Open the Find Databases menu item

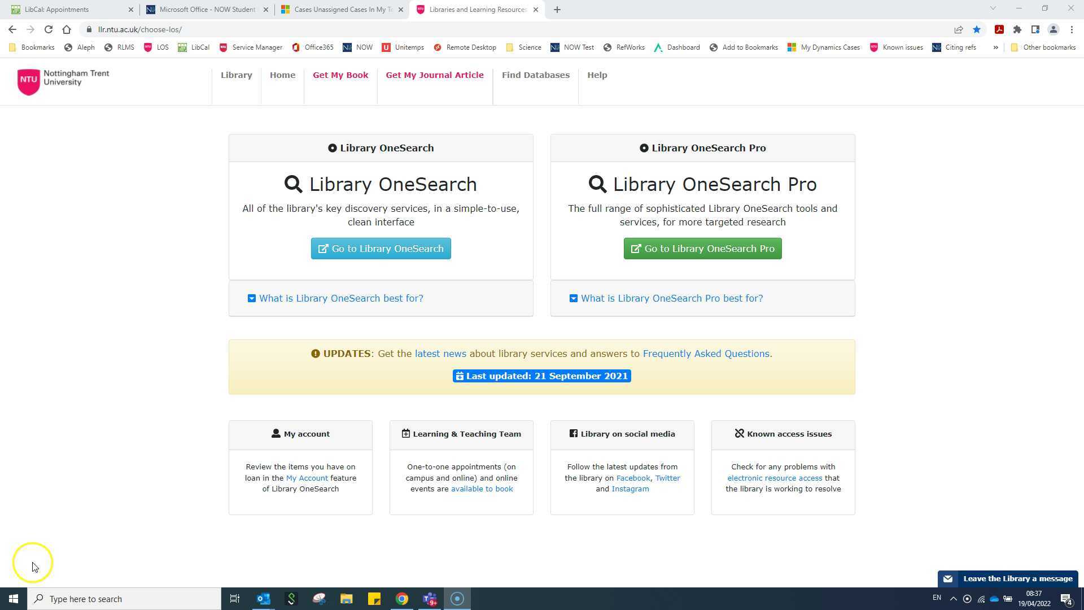[535, 75]
